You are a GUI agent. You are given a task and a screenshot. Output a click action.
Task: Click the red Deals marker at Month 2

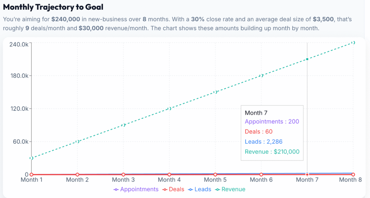pyautogui.click(x=77, y=174)
